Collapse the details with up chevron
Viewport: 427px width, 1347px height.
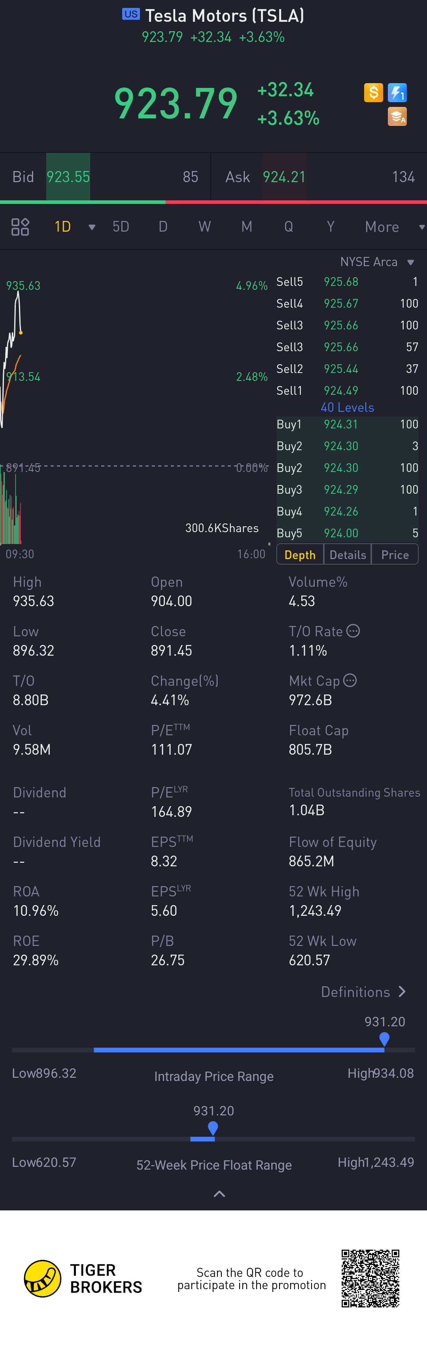220,1194
